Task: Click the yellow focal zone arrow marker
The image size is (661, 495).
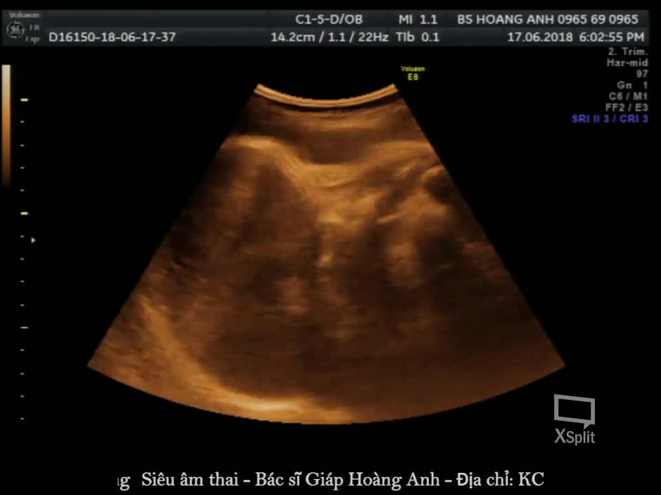Action: [33, 241]
